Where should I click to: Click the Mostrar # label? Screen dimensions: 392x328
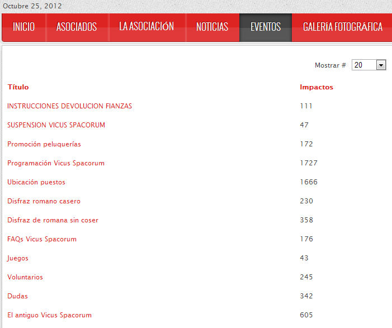330,65
